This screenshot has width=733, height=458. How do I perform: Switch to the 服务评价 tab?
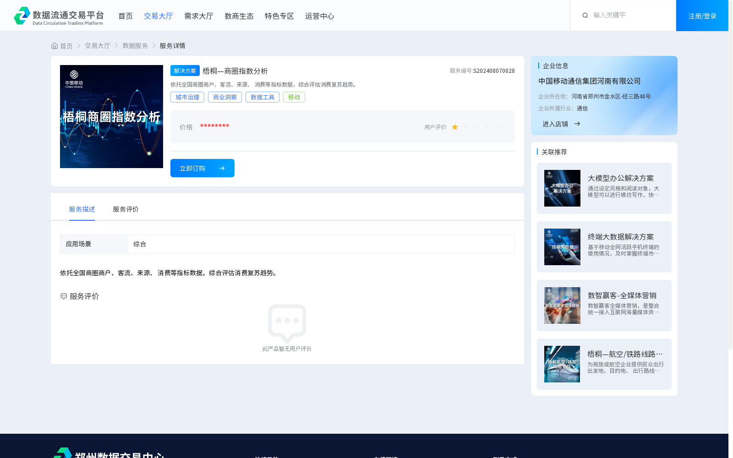coord(126,209)
